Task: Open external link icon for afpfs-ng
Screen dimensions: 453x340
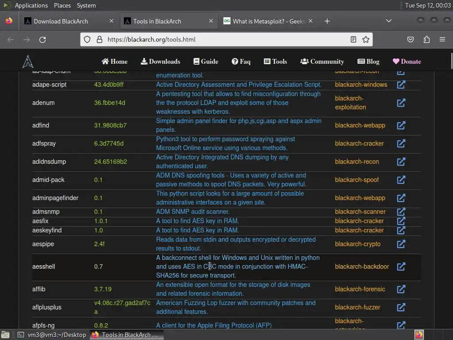Action: [x=401, y=325]
